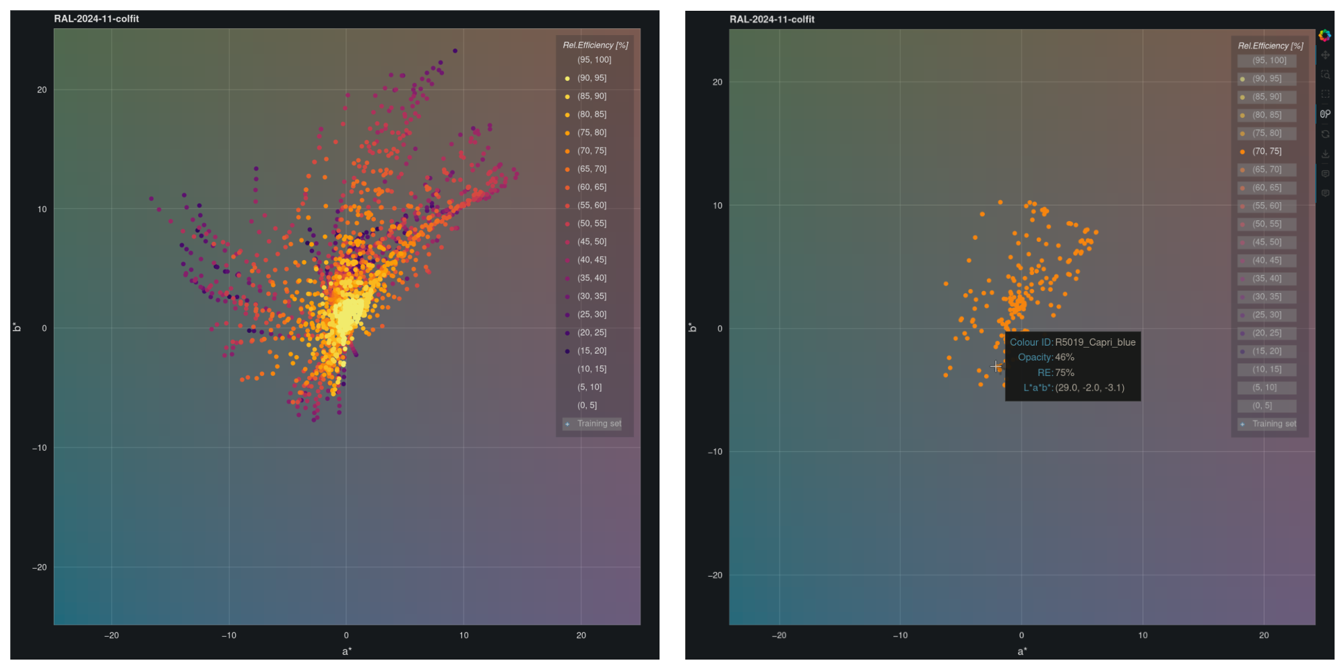This screenshot has width=1344, height=667.
Task: Click Rel.Efficiency [%] heading in right legend
Action: point(1271,46)
